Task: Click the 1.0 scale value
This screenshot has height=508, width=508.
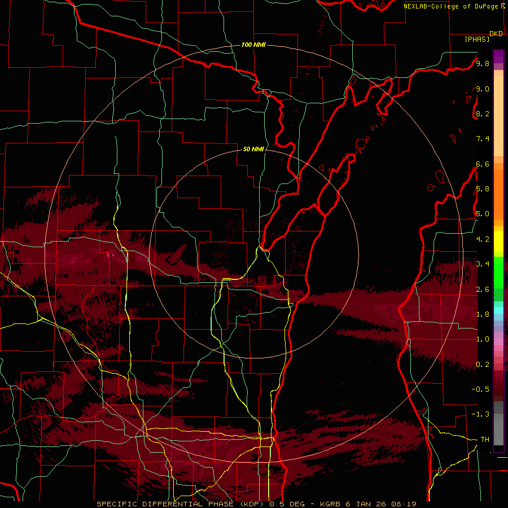Action: pyautogui.click(x=483, y=339)
